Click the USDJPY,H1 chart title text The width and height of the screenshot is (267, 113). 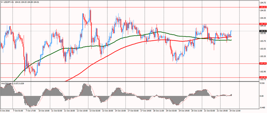click(x=9, y=2)
